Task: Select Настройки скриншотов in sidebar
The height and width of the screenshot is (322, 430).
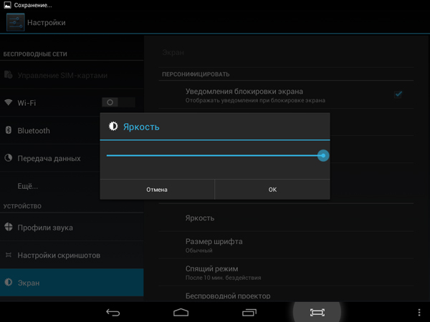Action: click(58, 255)
